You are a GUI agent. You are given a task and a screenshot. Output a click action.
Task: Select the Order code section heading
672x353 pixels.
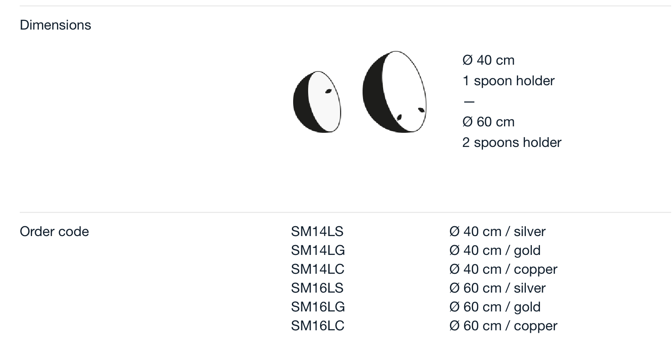pos(54,232)
